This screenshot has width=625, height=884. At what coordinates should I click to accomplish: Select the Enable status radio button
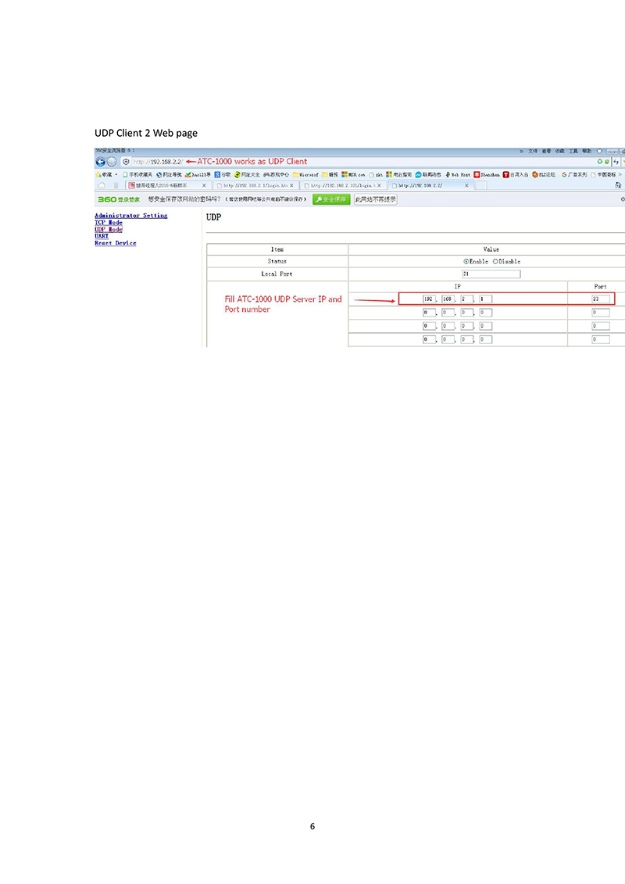coord(466,262)
